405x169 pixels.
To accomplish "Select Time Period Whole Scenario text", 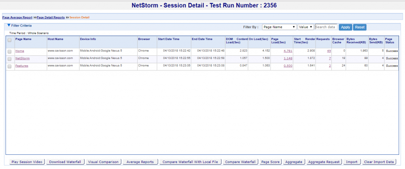I will click(x=29, y=33).
